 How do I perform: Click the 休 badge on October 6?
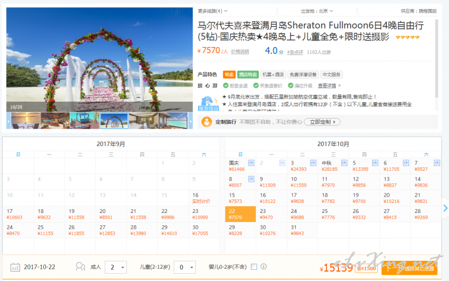(x=406, y=163)
